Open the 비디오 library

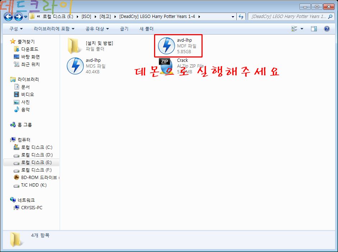tap(24, 95)
